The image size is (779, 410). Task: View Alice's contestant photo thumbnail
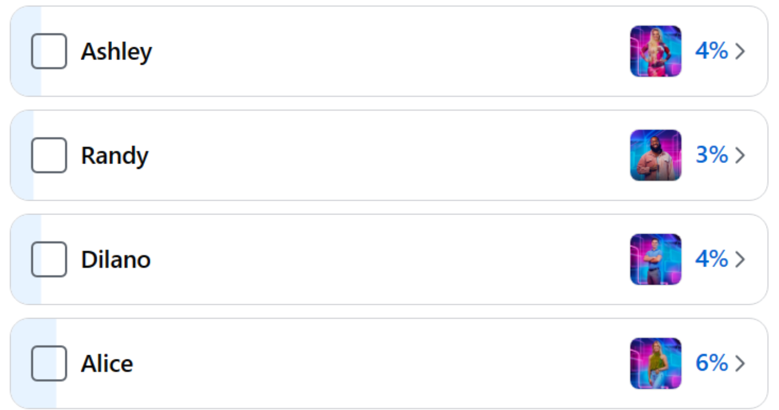(656, 363)
